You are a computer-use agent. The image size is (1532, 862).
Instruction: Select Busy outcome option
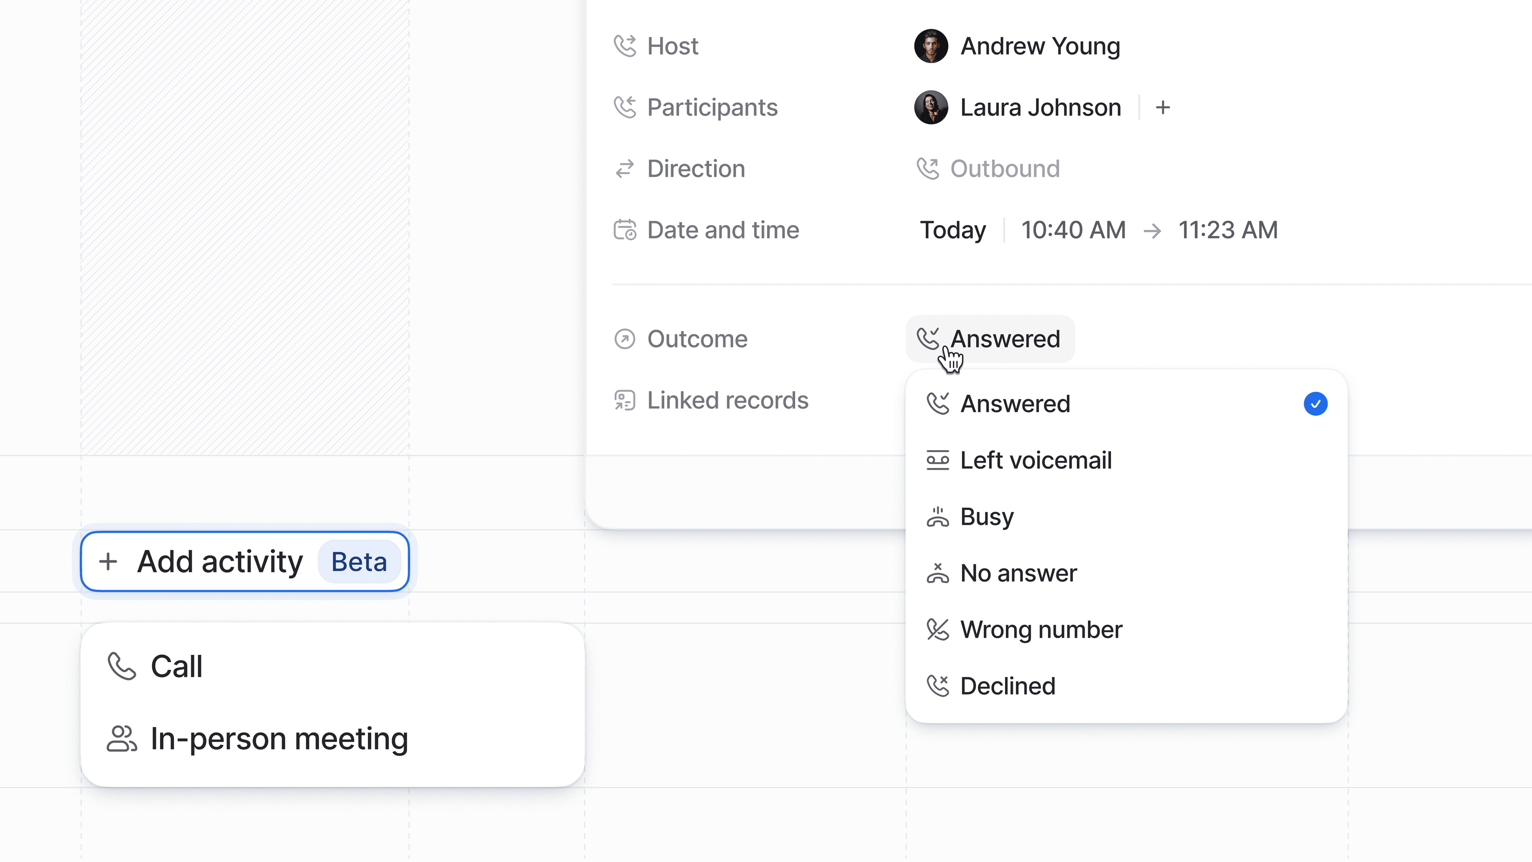[x=987, y=517]
